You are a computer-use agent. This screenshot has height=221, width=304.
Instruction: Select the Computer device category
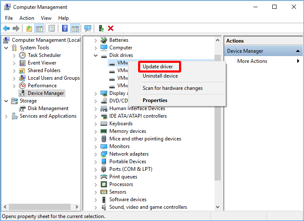point(121,48)
